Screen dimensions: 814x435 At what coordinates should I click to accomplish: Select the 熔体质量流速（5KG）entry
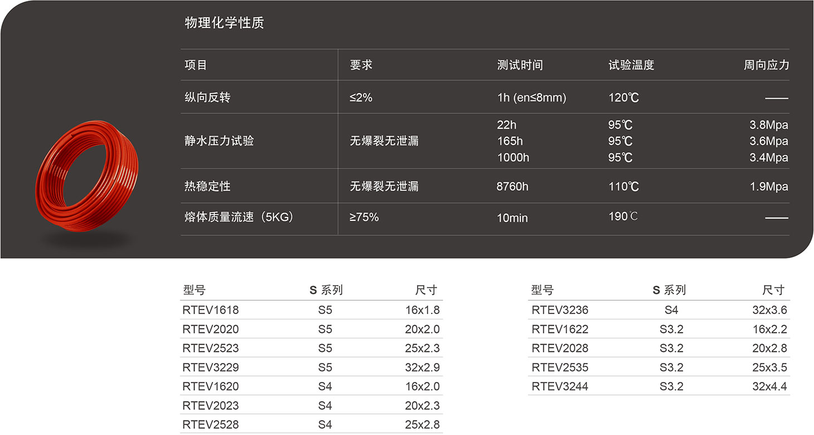pyautogui.click(x=238, y=217)
